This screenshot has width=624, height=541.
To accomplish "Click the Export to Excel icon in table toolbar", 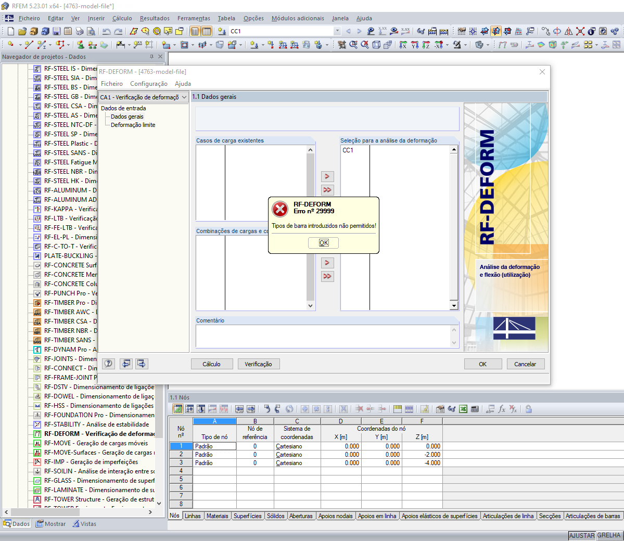I will tap(463, 409).
